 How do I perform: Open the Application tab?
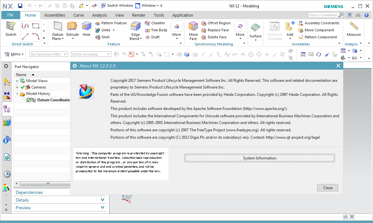[183, 15]
